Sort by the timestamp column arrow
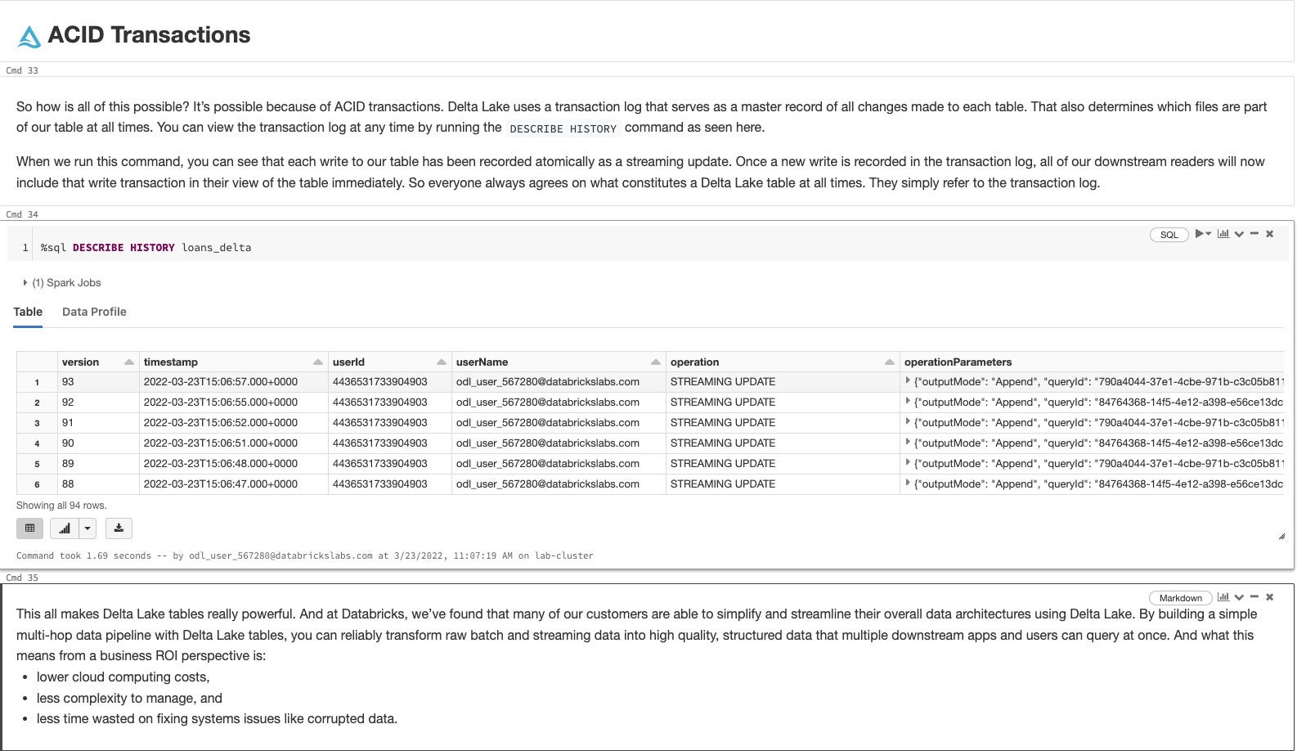 point(317,362)
